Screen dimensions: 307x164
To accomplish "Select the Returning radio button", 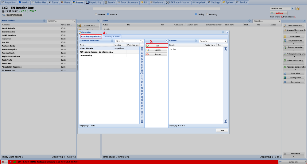I will [207, 14].
